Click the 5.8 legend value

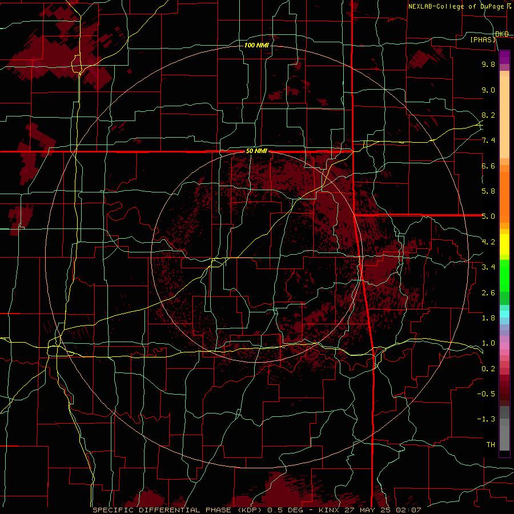(x=488, y=191)
